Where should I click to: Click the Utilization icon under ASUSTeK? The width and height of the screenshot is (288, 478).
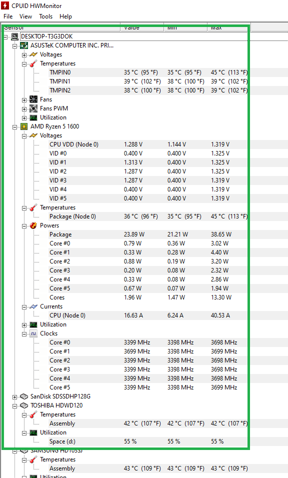(33, 117)
